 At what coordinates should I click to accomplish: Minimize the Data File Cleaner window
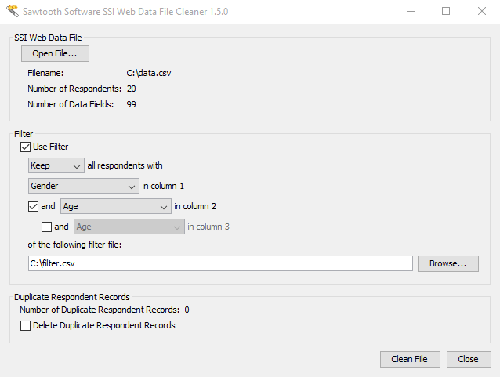pos(411,12)
